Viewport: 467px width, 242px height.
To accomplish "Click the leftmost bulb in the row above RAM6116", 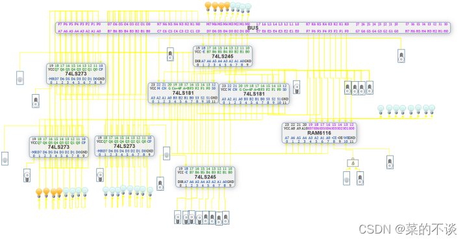I will (381, 109).
